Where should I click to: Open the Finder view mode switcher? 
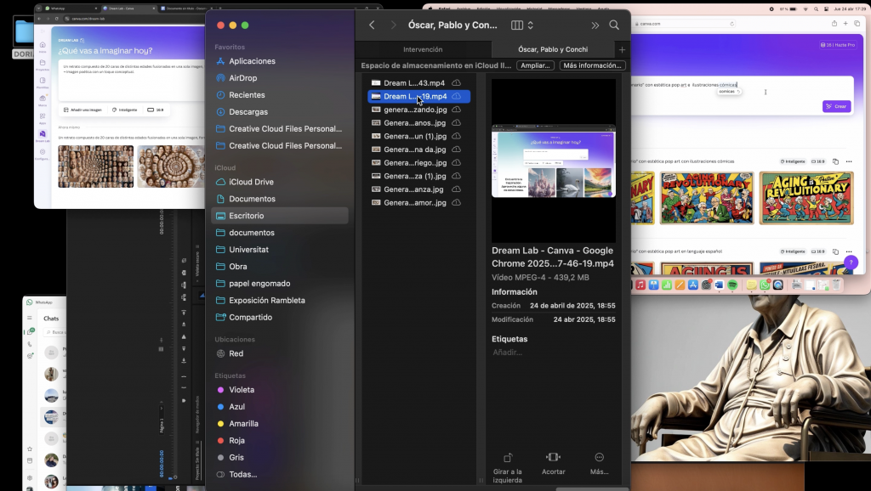coord(521,25)
